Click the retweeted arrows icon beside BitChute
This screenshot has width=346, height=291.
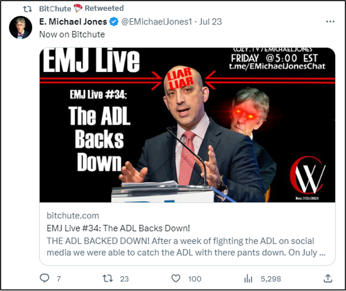coord(28,9)
